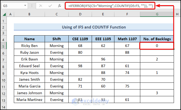Select cell G5 containing 0
The height and width of the screenshot is (110, 181).
157,46
